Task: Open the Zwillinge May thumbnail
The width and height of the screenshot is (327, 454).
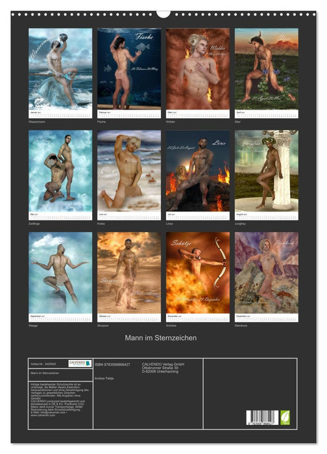Action: click(x=60, y=175)
